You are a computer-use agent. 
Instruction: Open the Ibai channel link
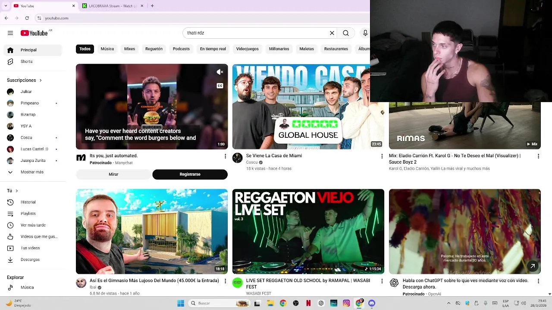click(x=93, y=287)
